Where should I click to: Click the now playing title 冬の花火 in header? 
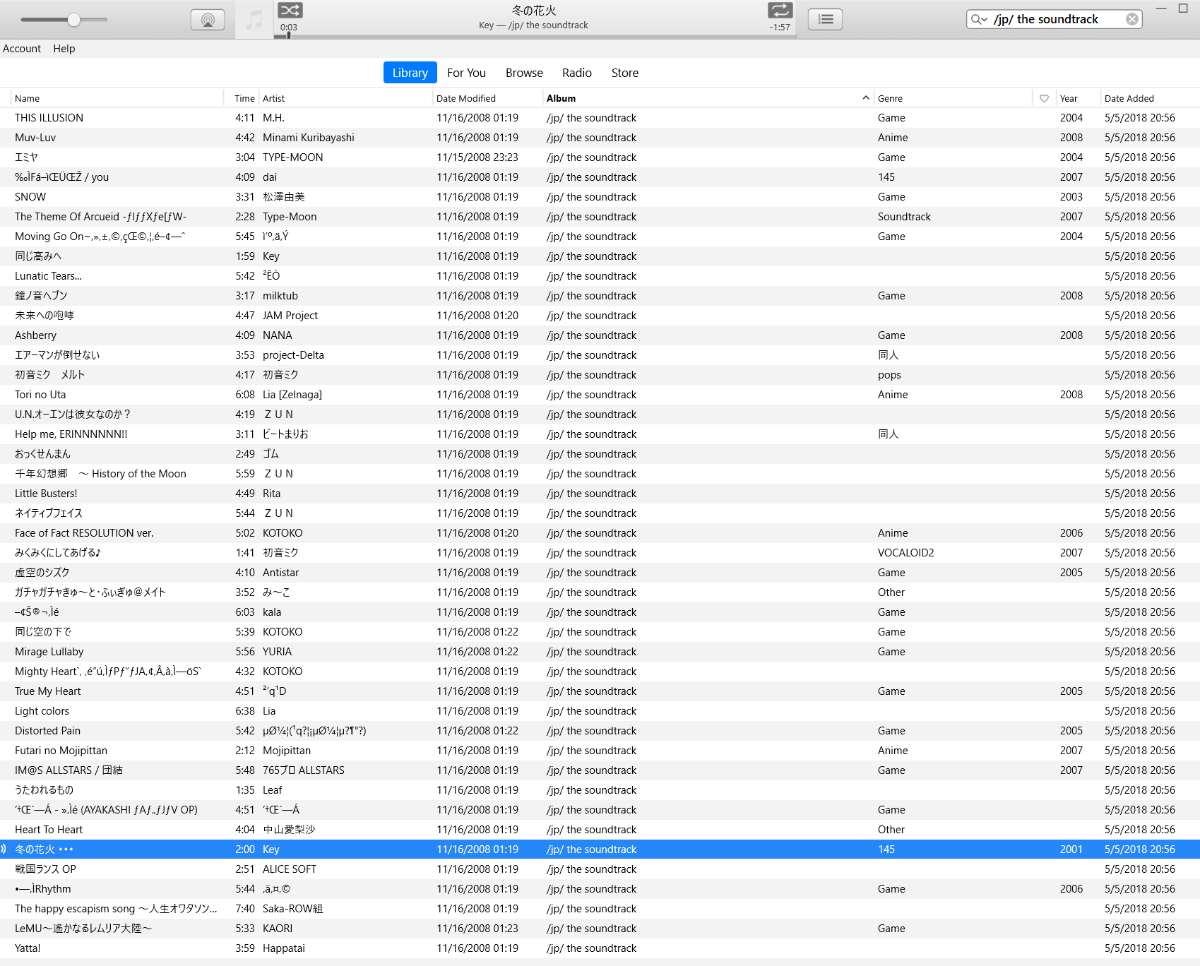coord(534,11)
